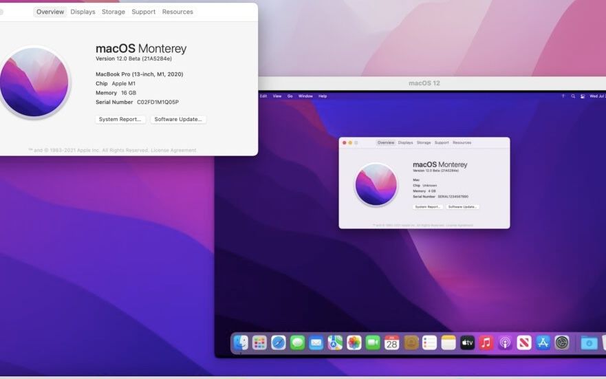Click Software Update in VM About window
606x379 pixels.
tap(462, 206)
